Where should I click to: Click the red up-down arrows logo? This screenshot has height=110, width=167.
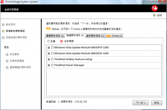click(x=154, y=8)
